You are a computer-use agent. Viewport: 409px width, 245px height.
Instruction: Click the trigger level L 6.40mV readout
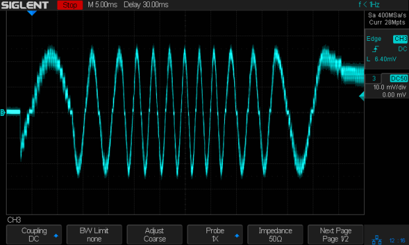tap(381, 59)
